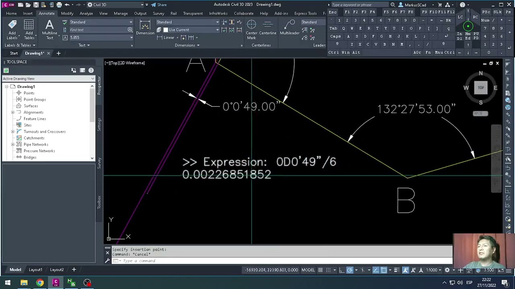Open the Customization menu at status bar end

pos(509,270)
